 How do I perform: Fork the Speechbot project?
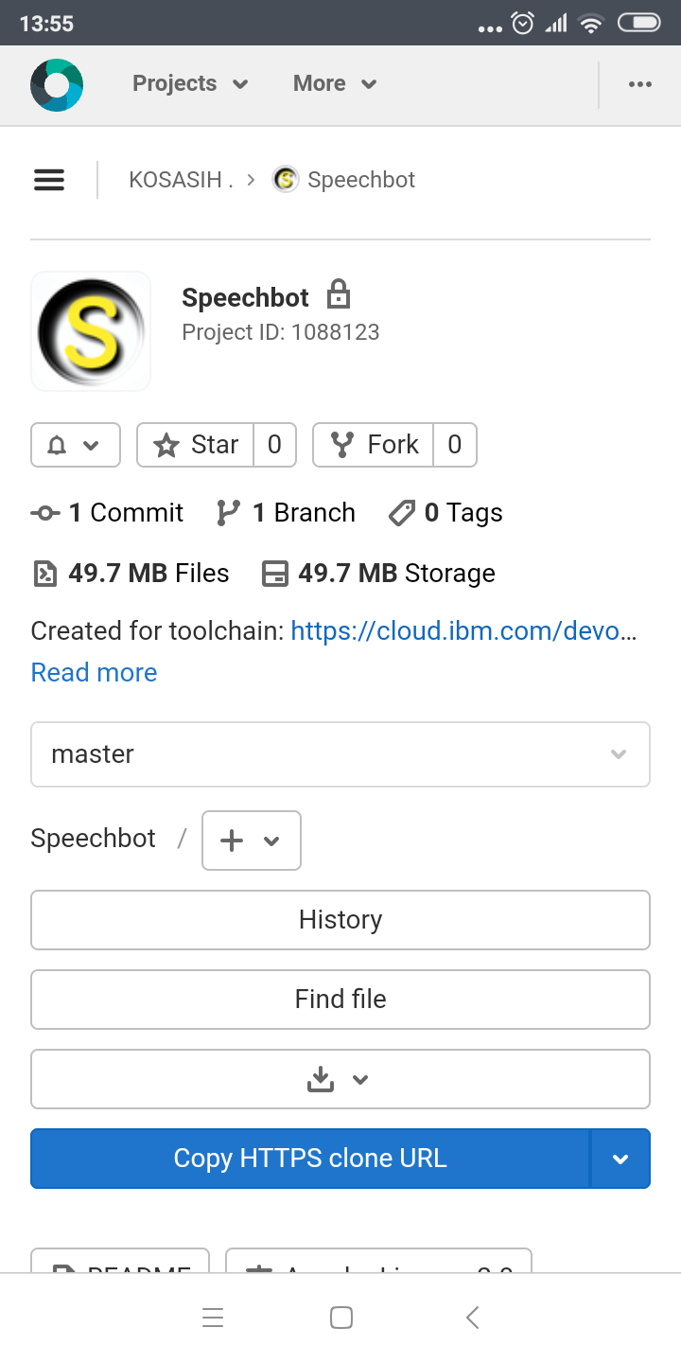coord(374,445)
